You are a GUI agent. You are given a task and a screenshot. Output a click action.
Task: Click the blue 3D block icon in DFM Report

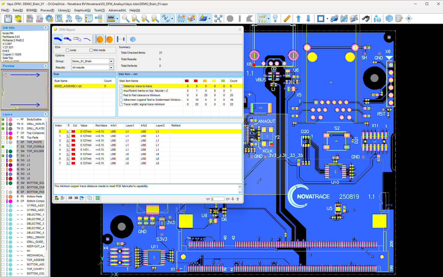tap(133, 39)
